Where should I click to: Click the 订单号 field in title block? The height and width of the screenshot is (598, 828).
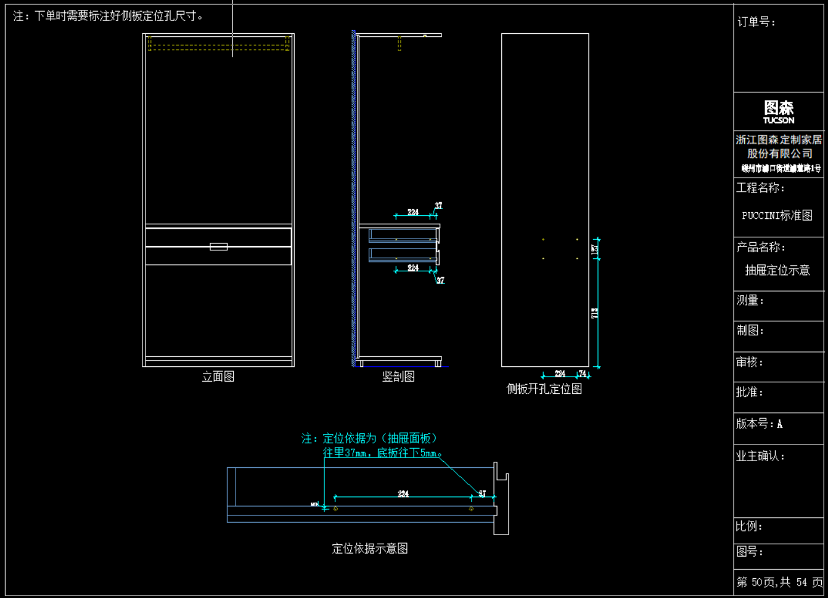click(x=779, y=49)
